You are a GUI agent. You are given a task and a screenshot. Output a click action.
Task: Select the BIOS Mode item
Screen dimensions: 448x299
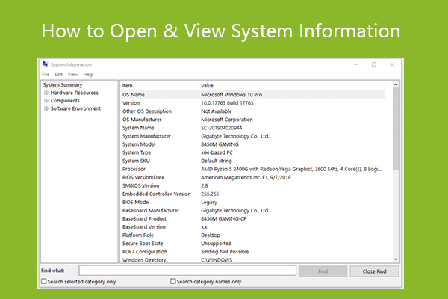(x=135, y=203)
